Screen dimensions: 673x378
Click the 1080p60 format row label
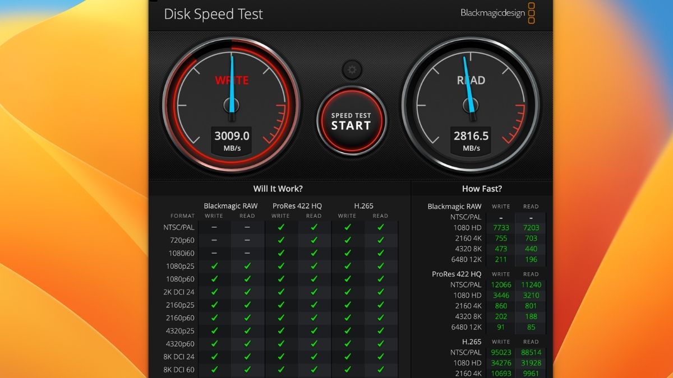[x=181, y=279]
